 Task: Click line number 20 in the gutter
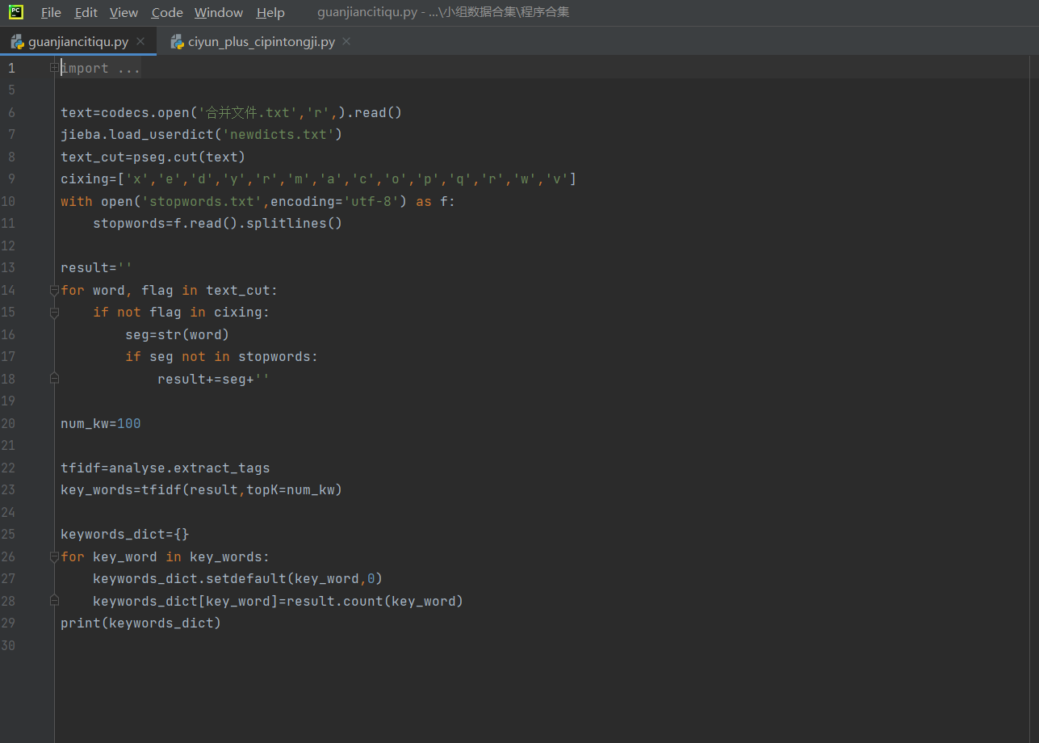[x=8, y=423]
